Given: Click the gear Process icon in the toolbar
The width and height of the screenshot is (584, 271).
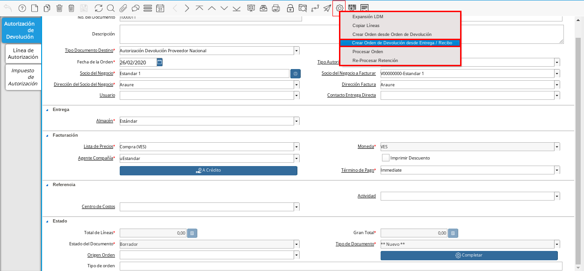Looking at the screenshot, I should coord(339,8).
